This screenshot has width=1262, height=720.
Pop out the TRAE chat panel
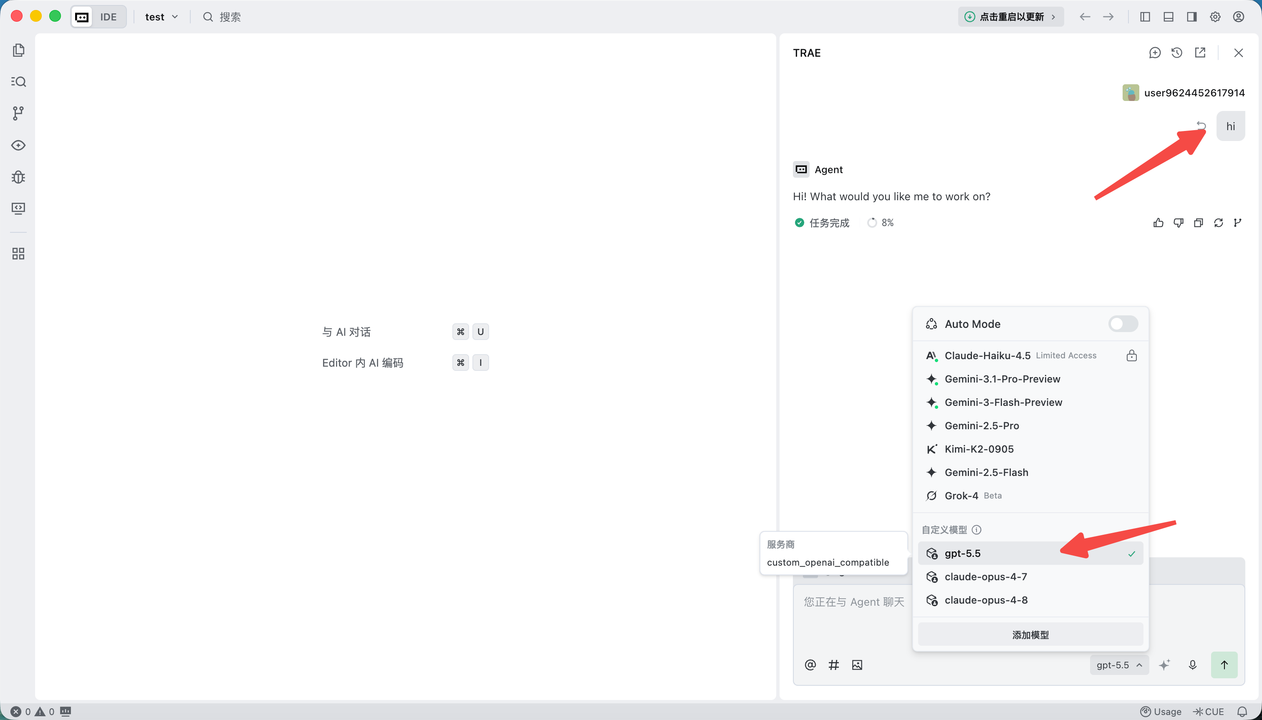[1200, 53]
